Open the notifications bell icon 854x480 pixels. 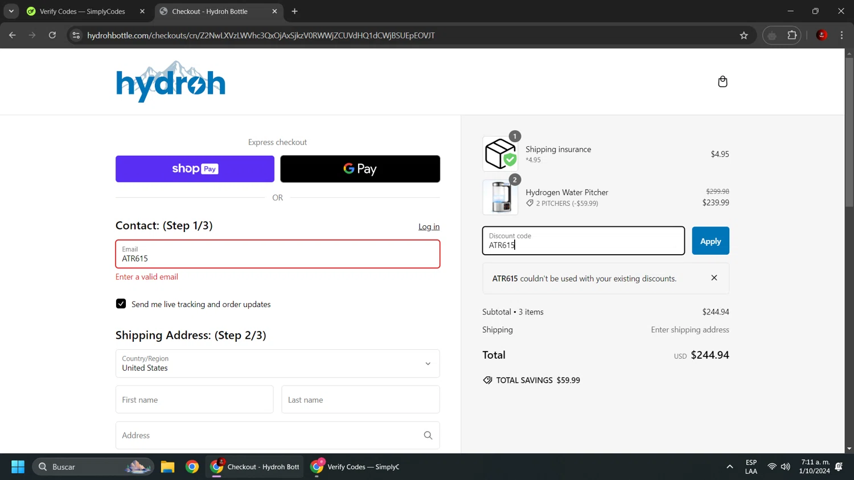[839, 467]
